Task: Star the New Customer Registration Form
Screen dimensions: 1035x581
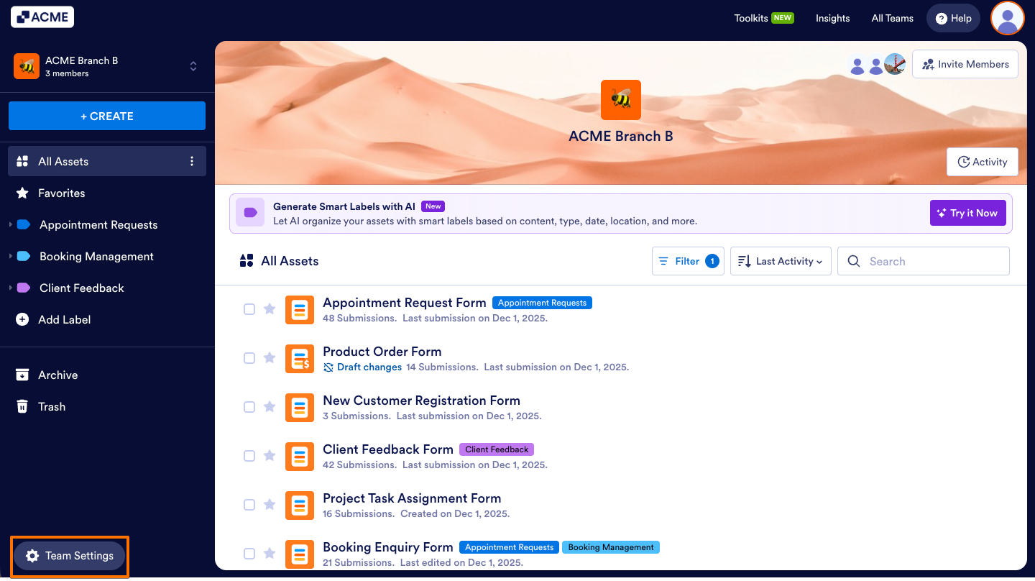Action: [270, 407]
